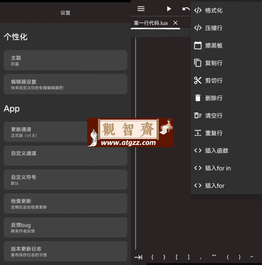Select 清空行 text in menu

214,116
